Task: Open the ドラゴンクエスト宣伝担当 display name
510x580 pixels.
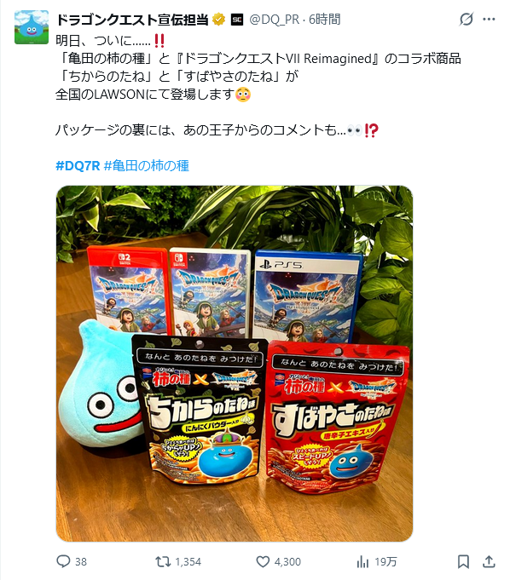Action: click(132, 20)
